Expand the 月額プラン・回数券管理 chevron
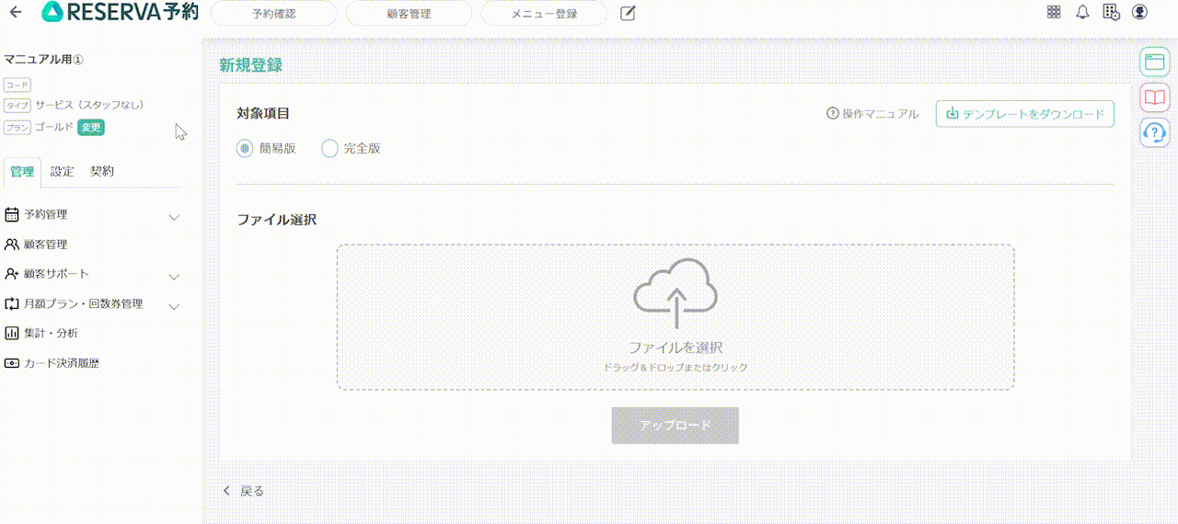 (175, 306)
